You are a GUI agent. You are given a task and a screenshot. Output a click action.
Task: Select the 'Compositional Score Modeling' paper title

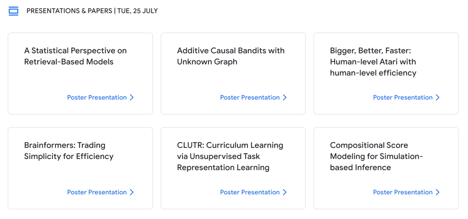(x=377, y=156)
